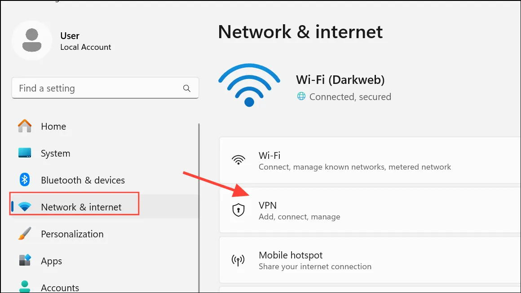521x293 pixels.
Task: Open the Network & internet sidebar item
Action: click(x=74, y=207)
